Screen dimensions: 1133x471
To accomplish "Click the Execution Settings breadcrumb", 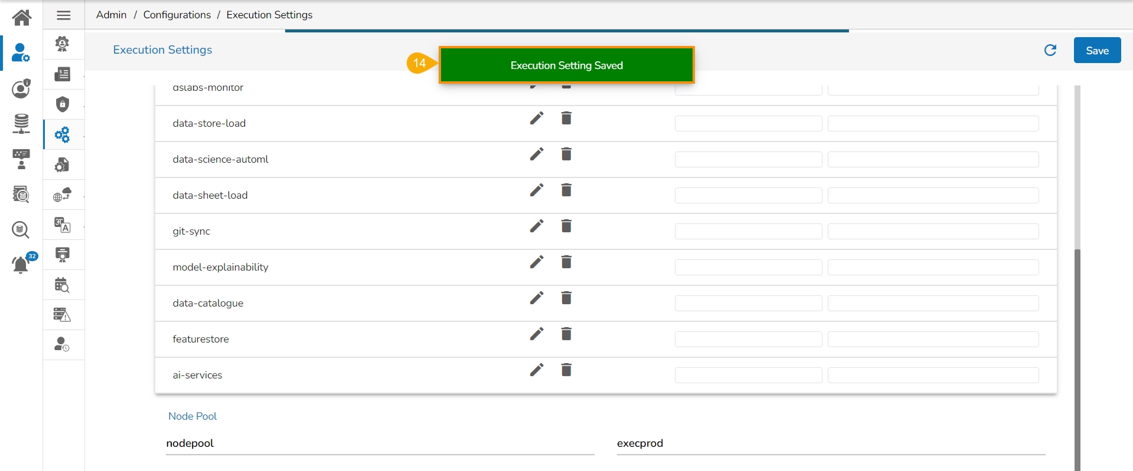I will [270, 15].
